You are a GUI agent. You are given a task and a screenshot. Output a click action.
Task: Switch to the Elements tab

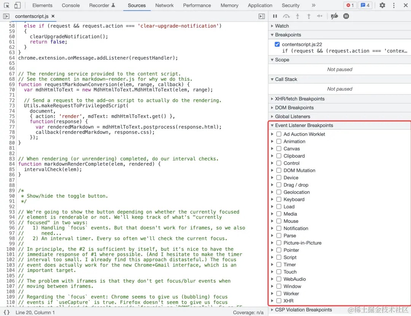42,5
